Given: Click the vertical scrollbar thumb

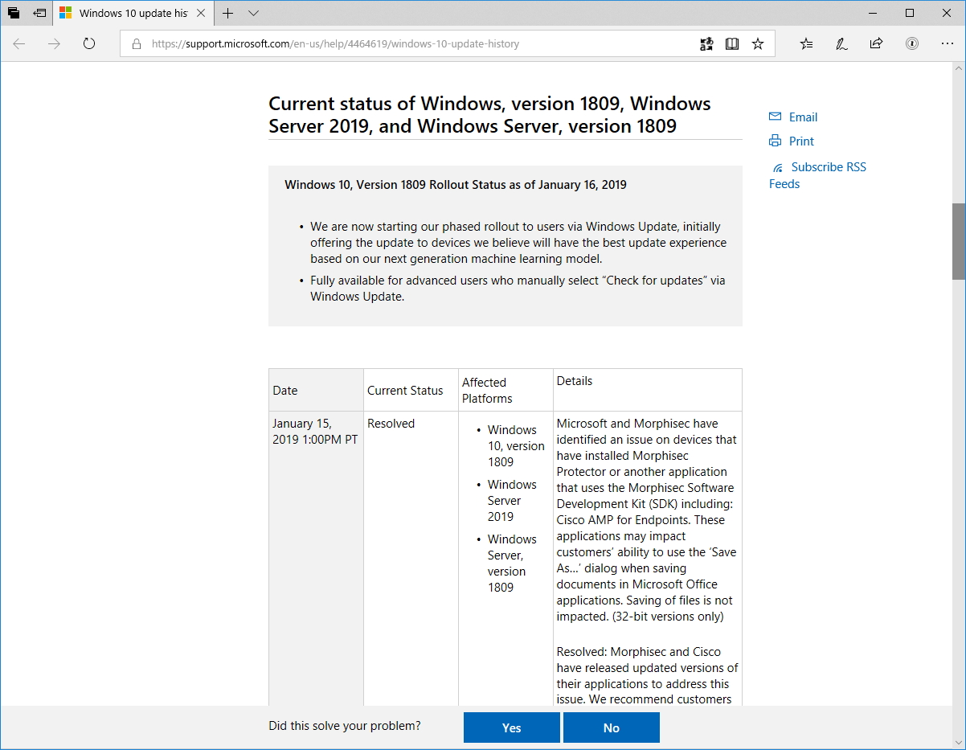Looking at the screenshot, I should click(x=958, y=241).
